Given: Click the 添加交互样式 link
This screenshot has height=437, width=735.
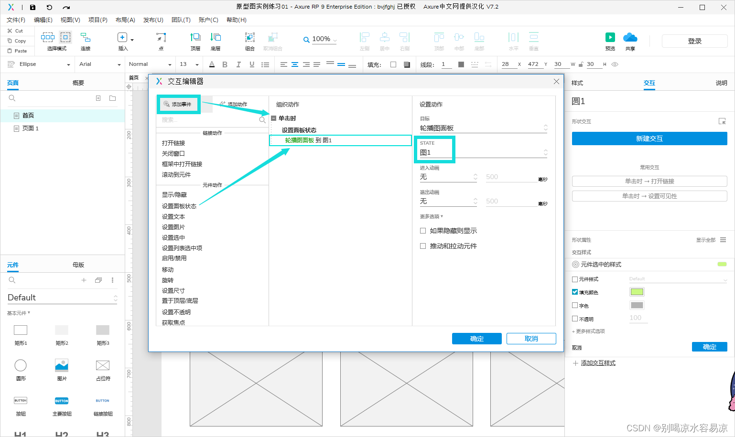Looking at the screenshot, I should pyautogui.click(x=598, y=363).
